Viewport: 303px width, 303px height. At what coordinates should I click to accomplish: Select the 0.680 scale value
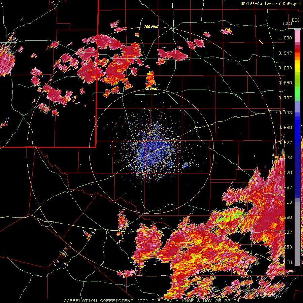click(x=285, y=128)
